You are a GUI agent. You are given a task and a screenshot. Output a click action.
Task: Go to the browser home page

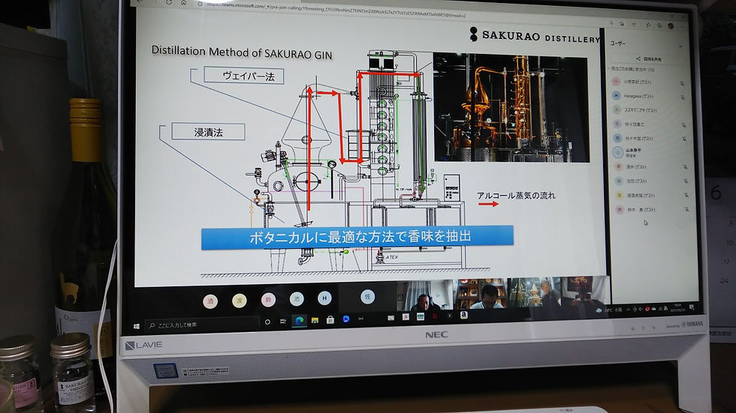(x=183, y=3)
